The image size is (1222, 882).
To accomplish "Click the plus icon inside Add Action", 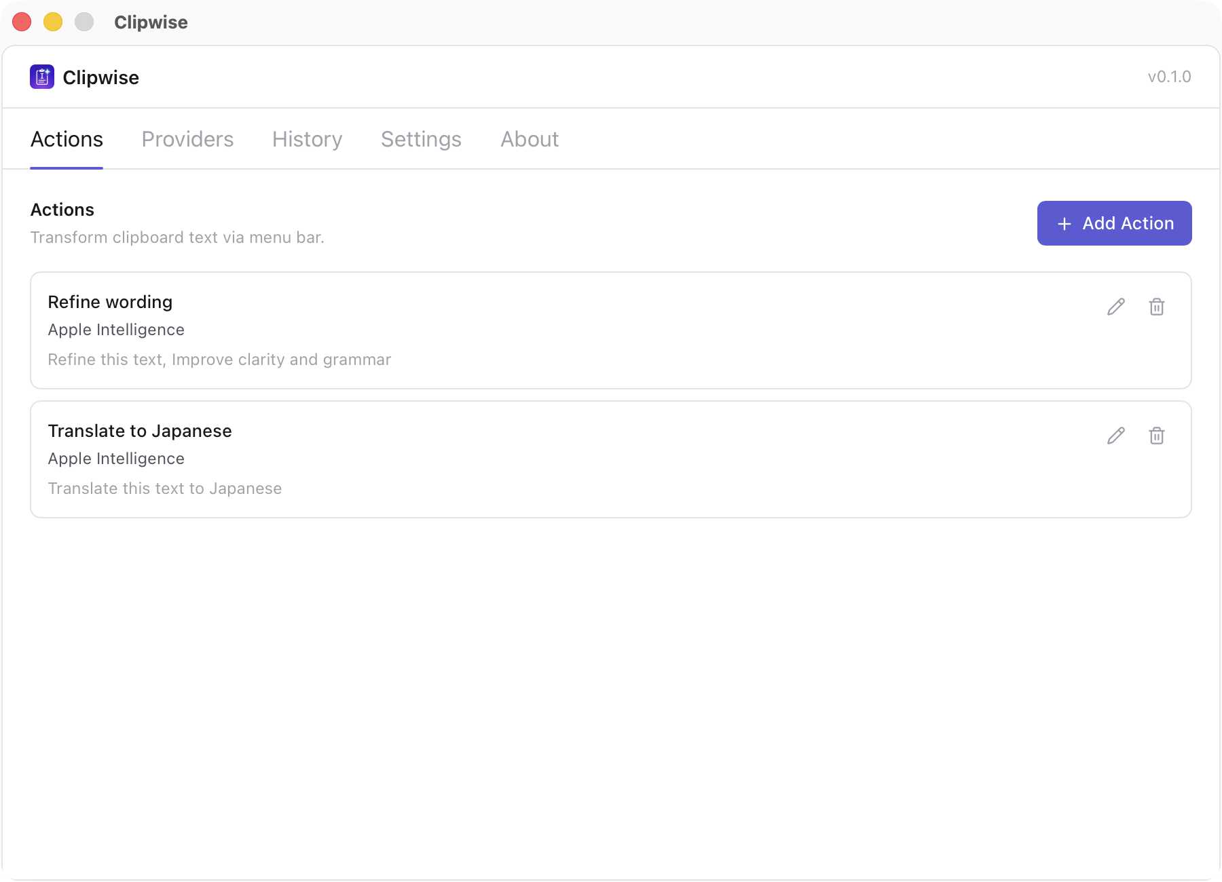I will coord(1064,223).
